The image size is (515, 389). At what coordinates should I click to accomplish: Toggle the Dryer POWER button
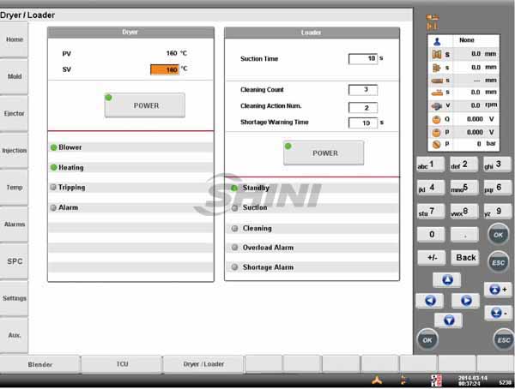click(x=144, y=105)
